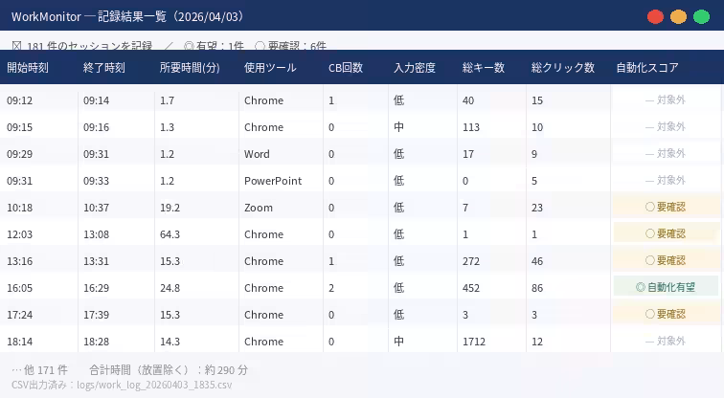The image size is (724, 398).
Task: Click the 自動化スコア column header
Action: pos(647,68)
